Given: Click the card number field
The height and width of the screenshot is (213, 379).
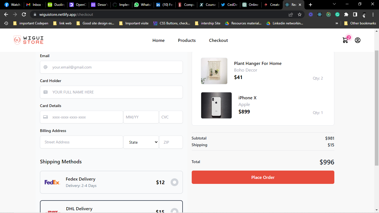Looking at the screenshot, I should point(82,117).
